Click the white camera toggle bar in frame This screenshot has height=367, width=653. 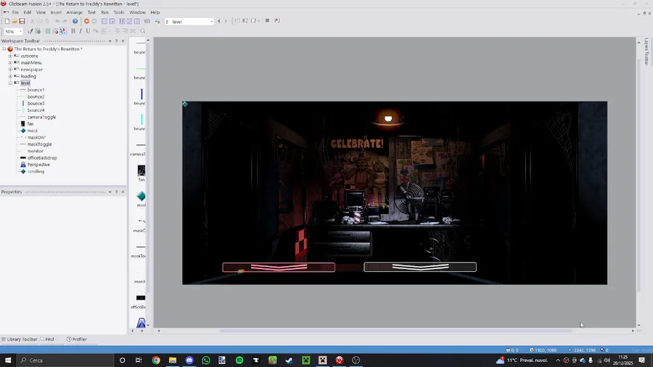coord(420,267)
